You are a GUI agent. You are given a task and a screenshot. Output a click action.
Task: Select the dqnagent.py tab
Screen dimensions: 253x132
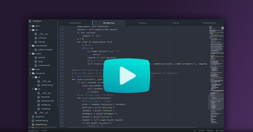(x=109, y=23)
